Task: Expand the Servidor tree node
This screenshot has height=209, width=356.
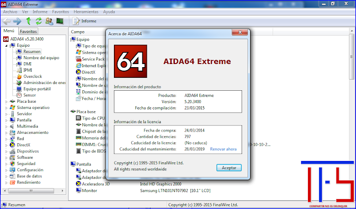Action: (x=6, y=114)
